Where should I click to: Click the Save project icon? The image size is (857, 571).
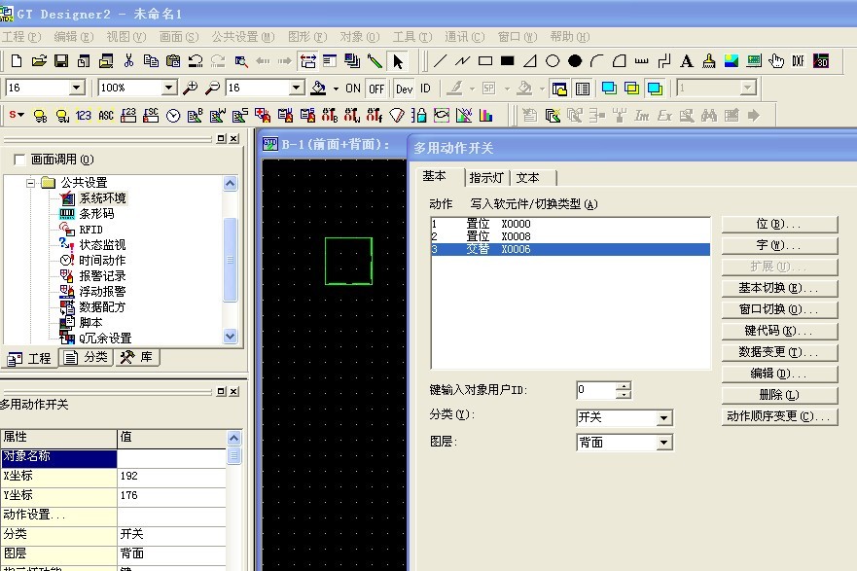60,61
